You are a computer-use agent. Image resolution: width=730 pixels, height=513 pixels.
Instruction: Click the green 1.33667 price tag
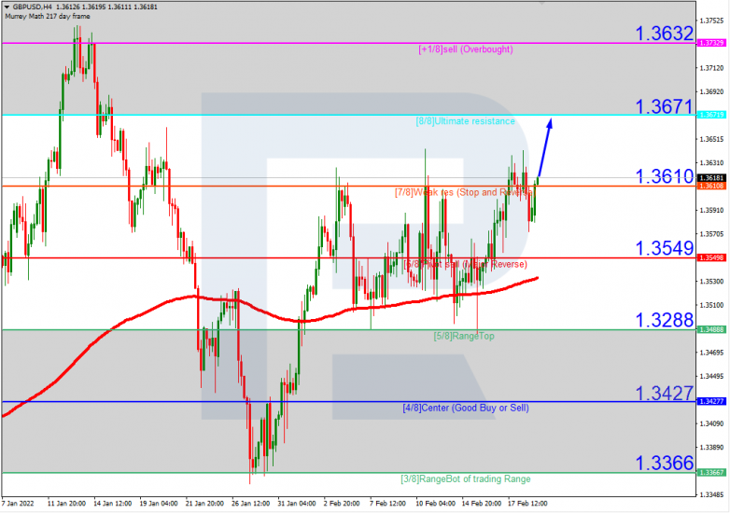click(711, 473)
